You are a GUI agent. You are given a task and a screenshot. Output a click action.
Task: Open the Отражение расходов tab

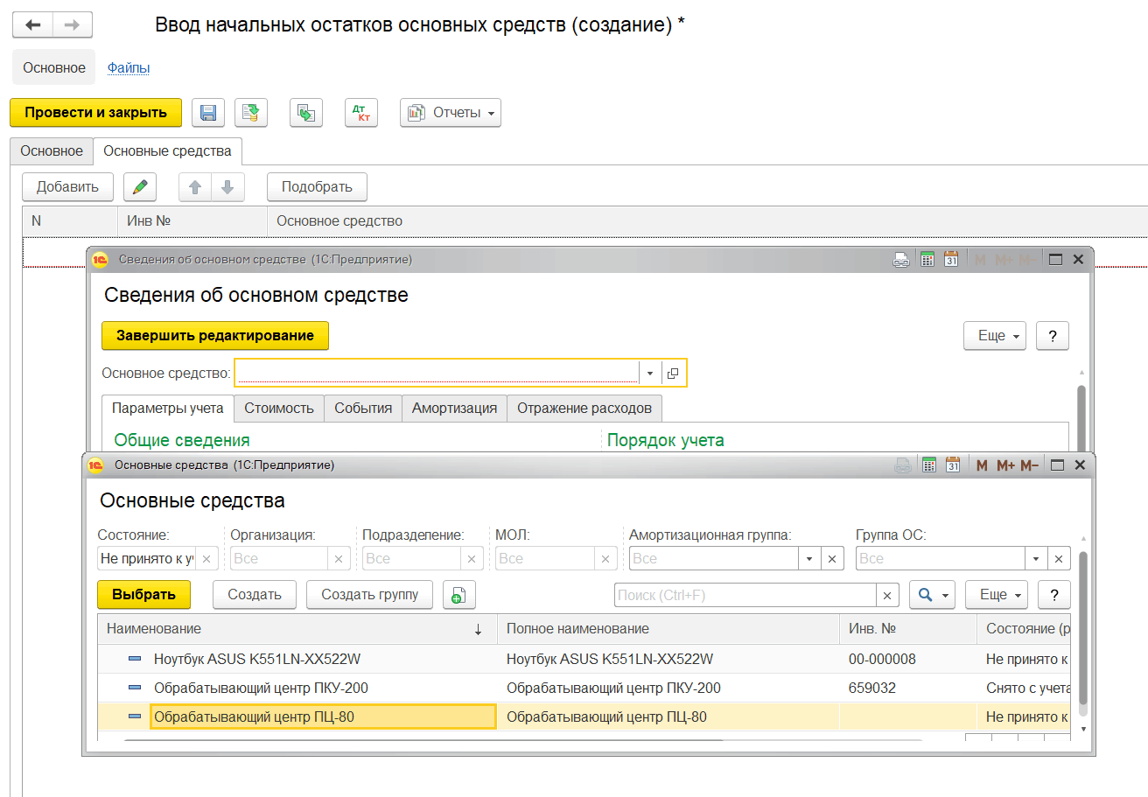click(x=584, y=408)
